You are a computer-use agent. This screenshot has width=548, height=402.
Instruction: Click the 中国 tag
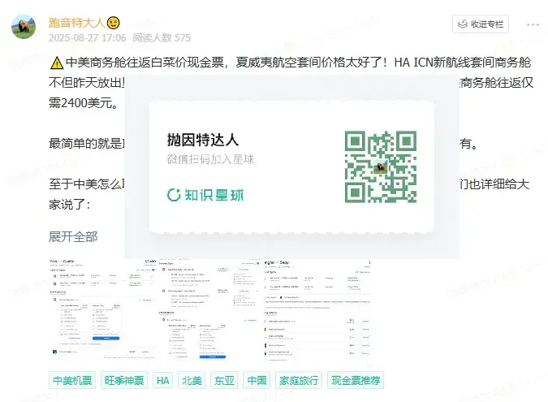click(x=257, y=380)
